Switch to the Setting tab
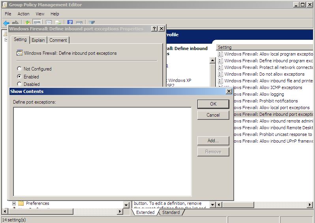This screenshot has width=315, height=223. coord(20,39)
